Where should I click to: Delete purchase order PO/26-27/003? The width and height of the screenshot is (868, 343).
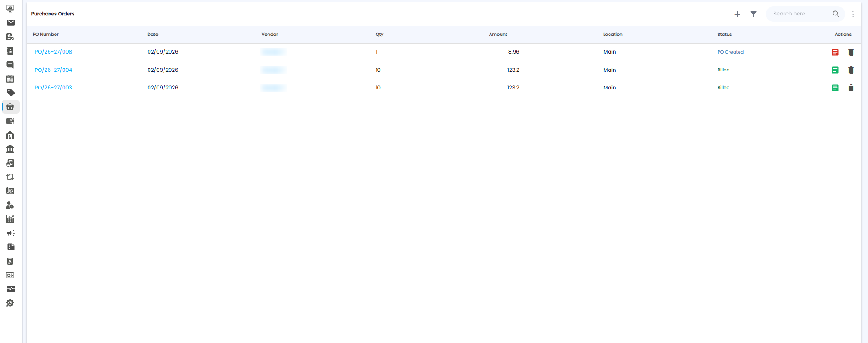coord(851,88)
